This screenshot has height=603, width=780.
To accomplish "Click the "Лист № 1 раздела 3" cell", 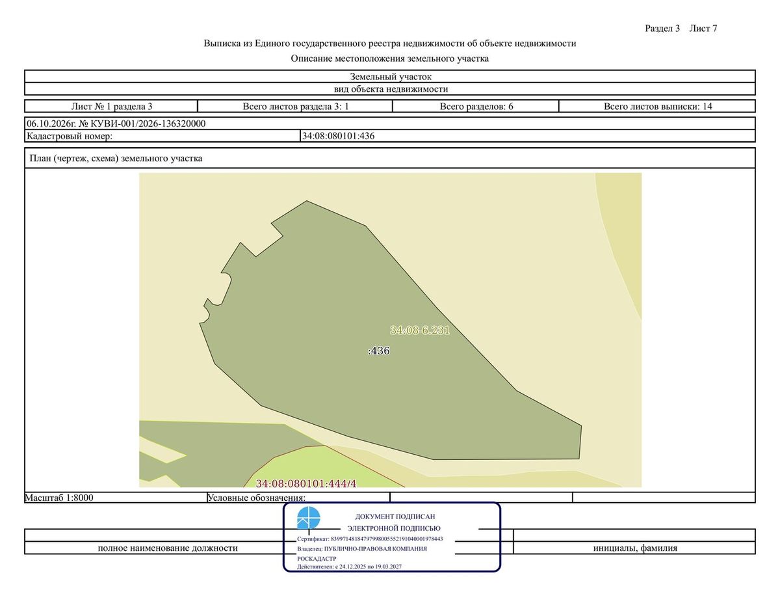I will [111, 107].
